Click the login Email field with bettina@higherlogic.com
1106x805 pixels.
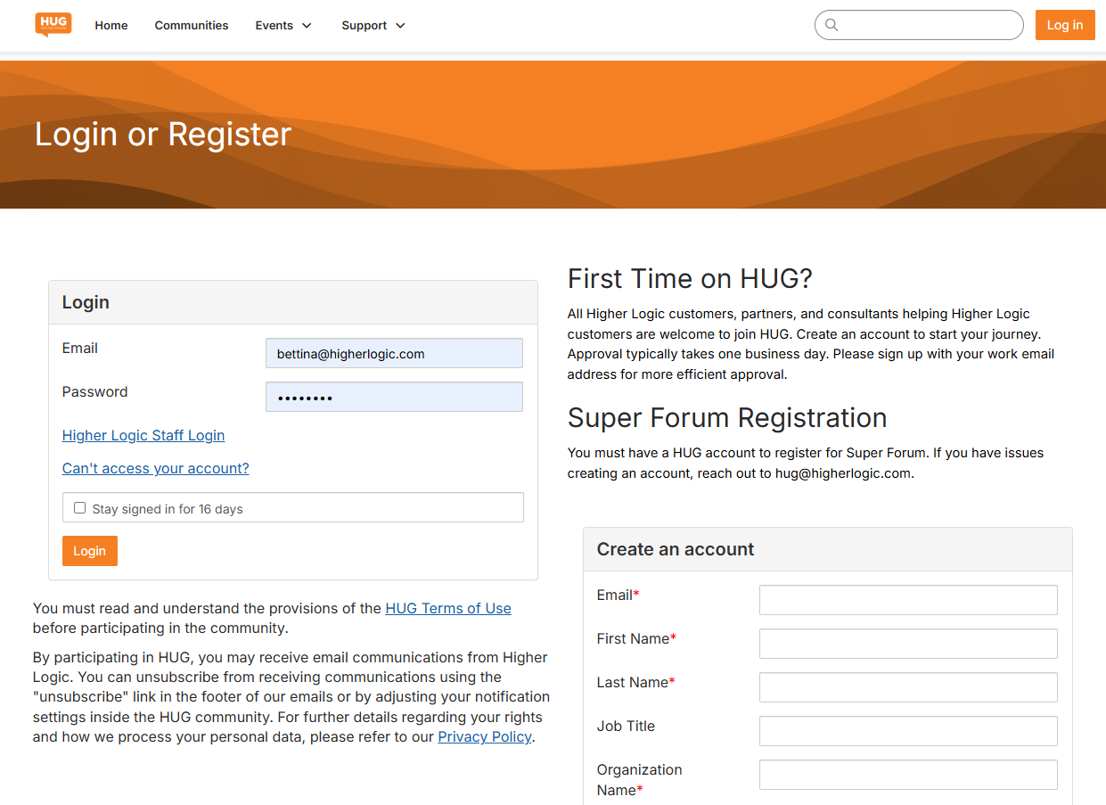394,353
